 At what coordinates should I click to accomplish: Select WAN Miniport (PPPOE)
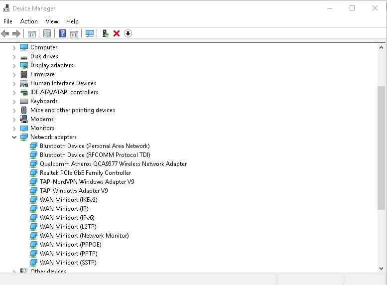(70, 245)
